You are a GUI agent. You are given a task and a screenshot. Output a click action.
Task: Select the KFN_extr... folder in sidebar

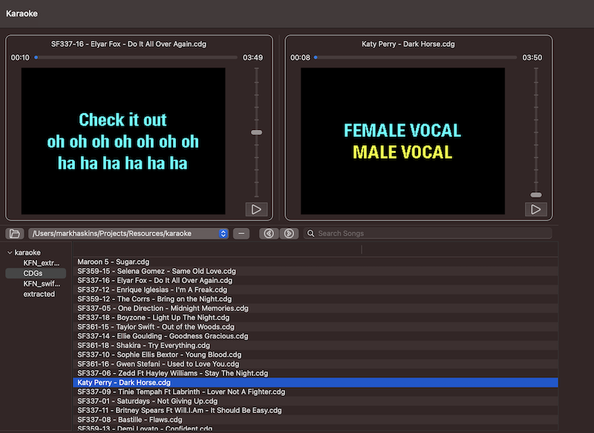click(42, 263)
